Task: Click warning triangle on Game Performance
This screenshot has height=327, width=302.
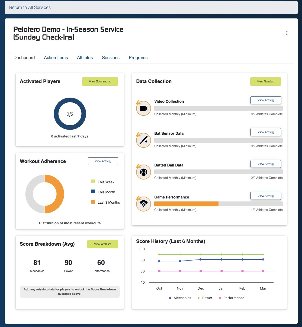Action: [x=138, y=198]
